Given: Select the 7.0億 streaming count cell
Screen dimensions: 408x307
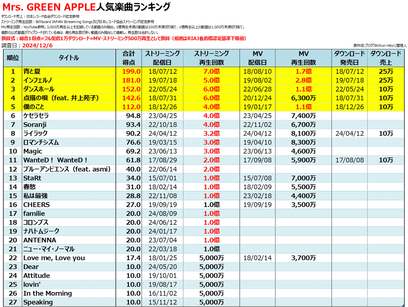Looking at the screenshot, I should click(211, 72).
